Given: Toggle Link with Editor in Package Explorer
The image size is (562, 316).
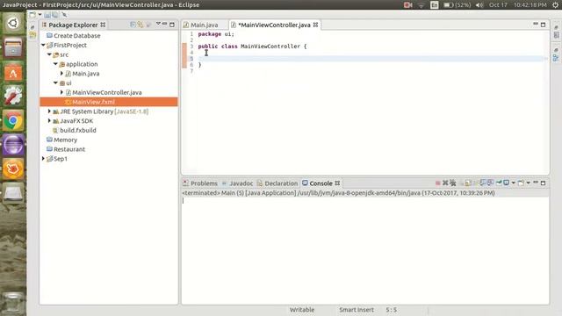Looking at the screenshot, I should pyautogui.click(x=140, y=25).
